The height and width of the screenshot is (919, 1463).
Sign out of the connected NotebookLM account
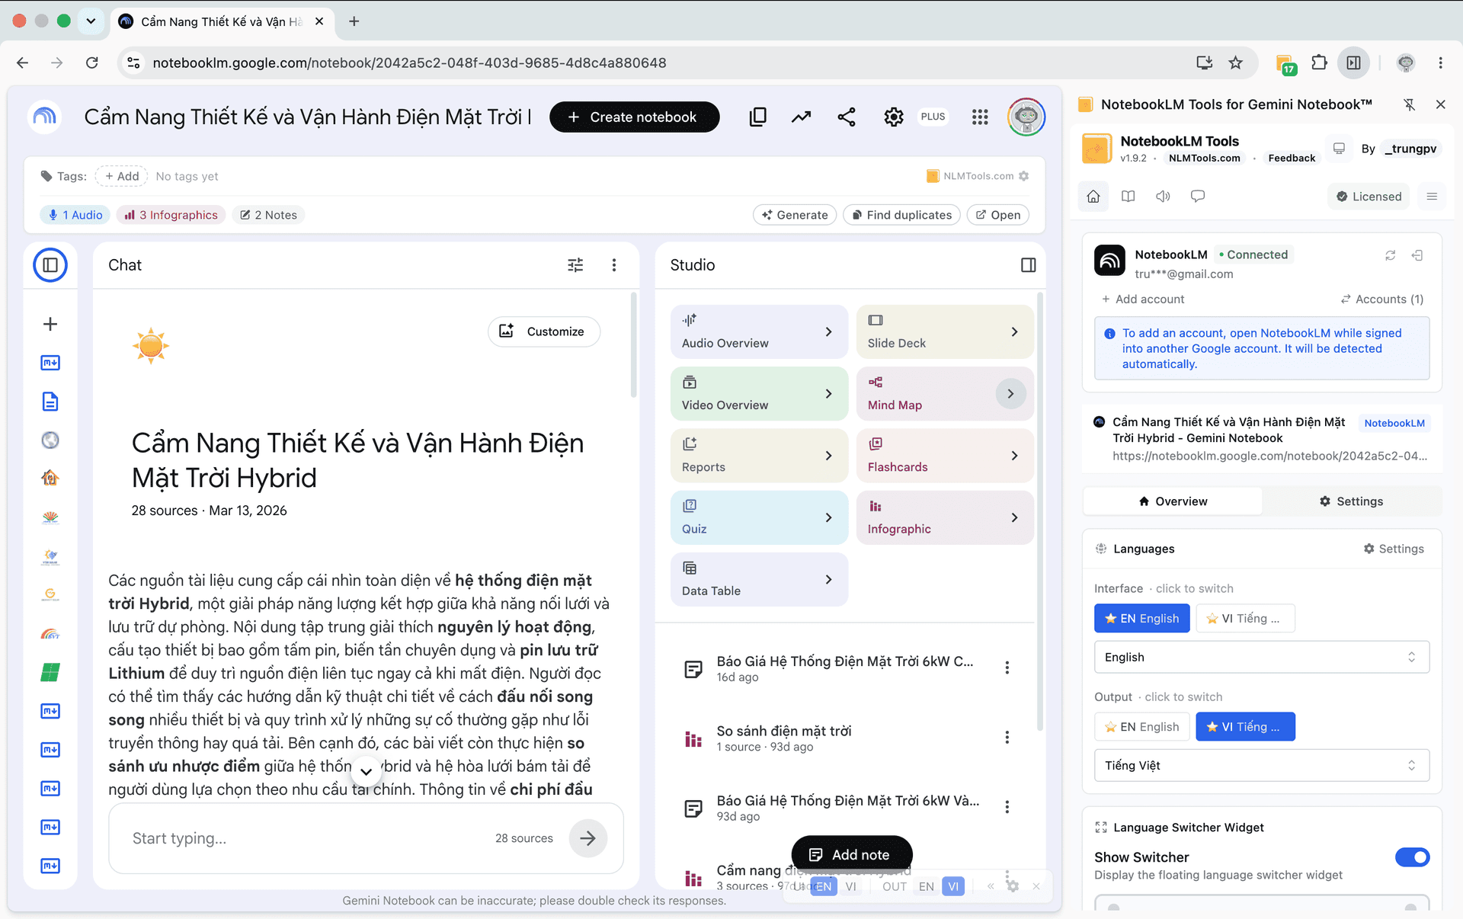coord(1417,255)
